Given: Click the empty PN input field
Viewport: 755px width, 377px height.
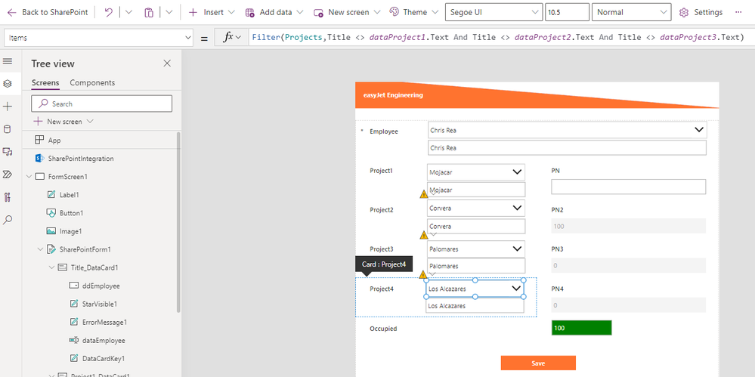Looking at the screenshot, I should (628, 187).
